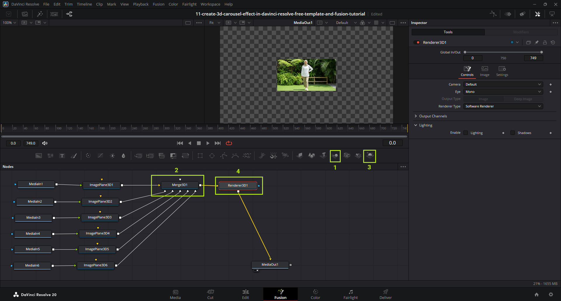This screenshot has width=561, height=301.
Task: Add a Text+ node from the toolbar
Action: click(x=62, y=156)
